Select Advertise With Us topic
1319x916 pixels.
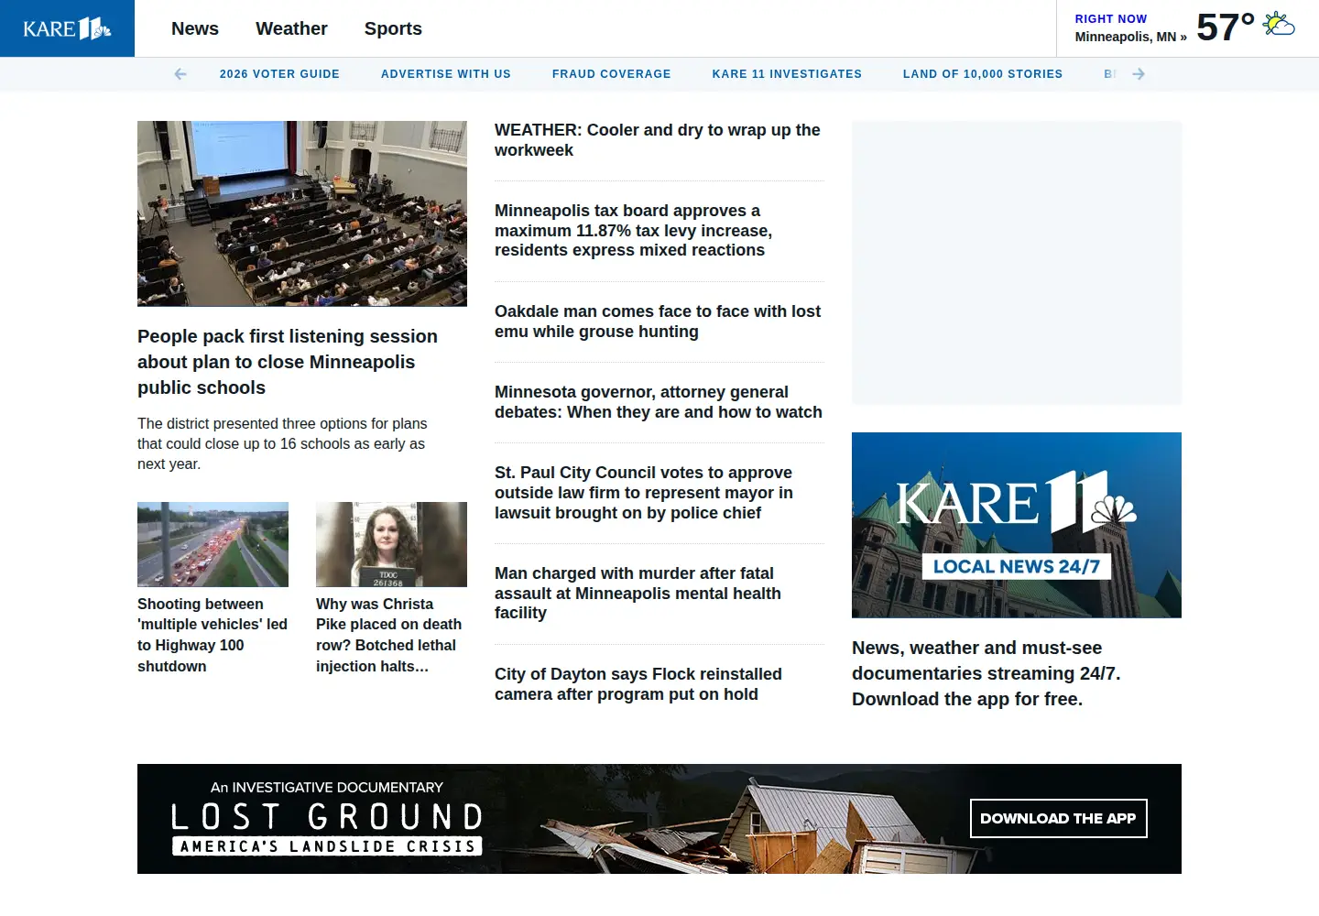coord(446,74)
